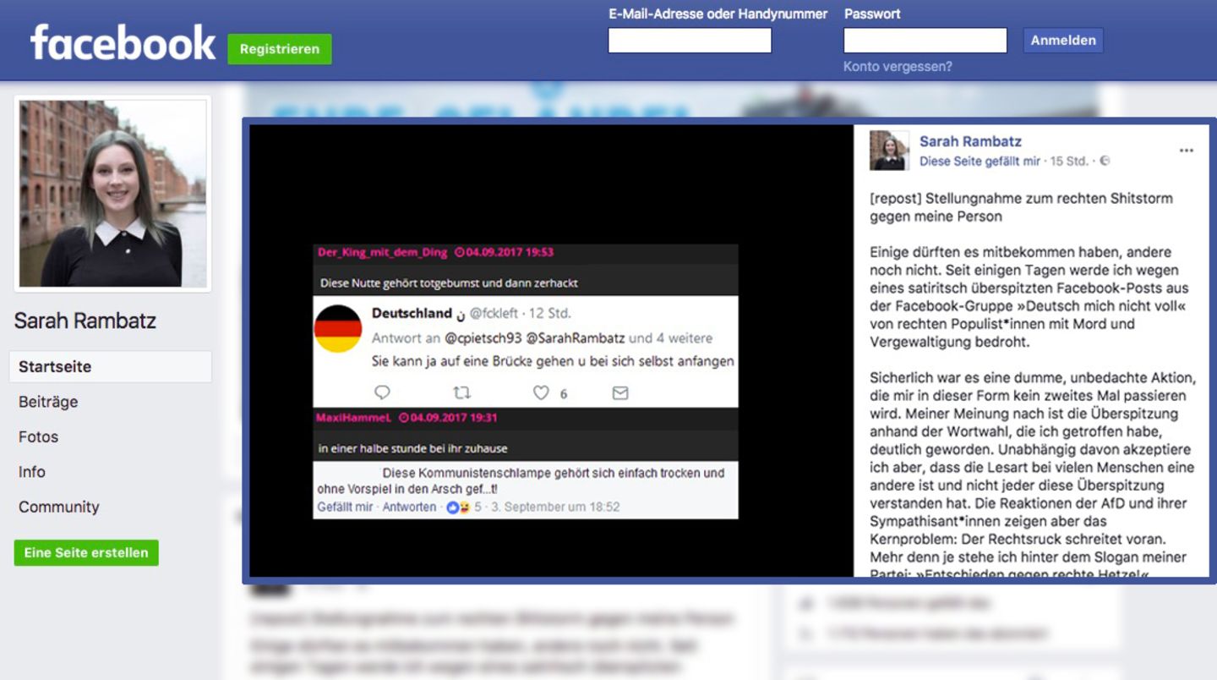The height and width of the screenshot is (680, 1217).
Task: Click the Facebook logo
Action: coord(123,42)
